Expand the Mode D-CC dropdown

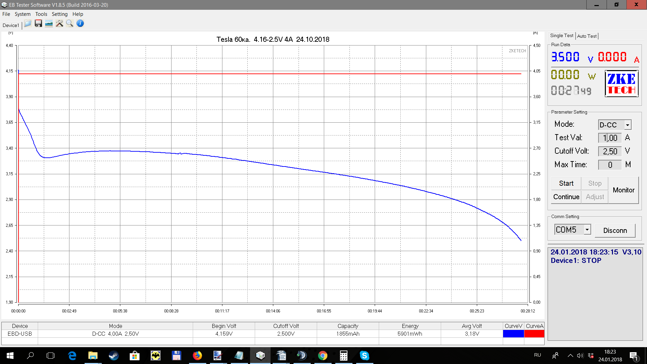[627, 125]
